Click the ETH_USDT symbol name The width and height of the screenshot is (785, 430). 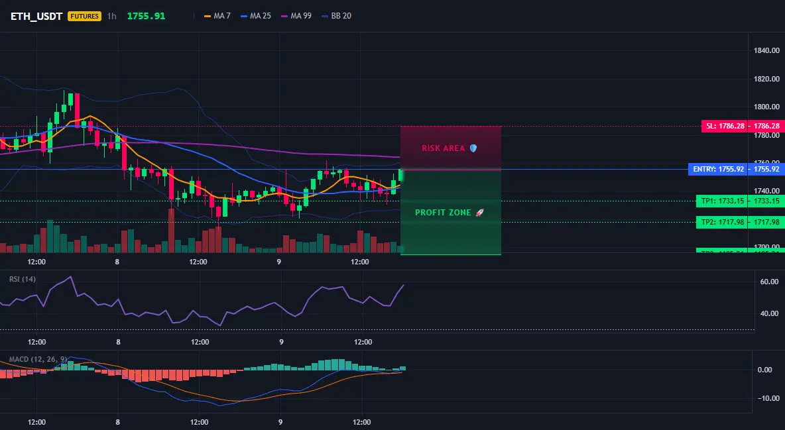click(x=36, y=16)
